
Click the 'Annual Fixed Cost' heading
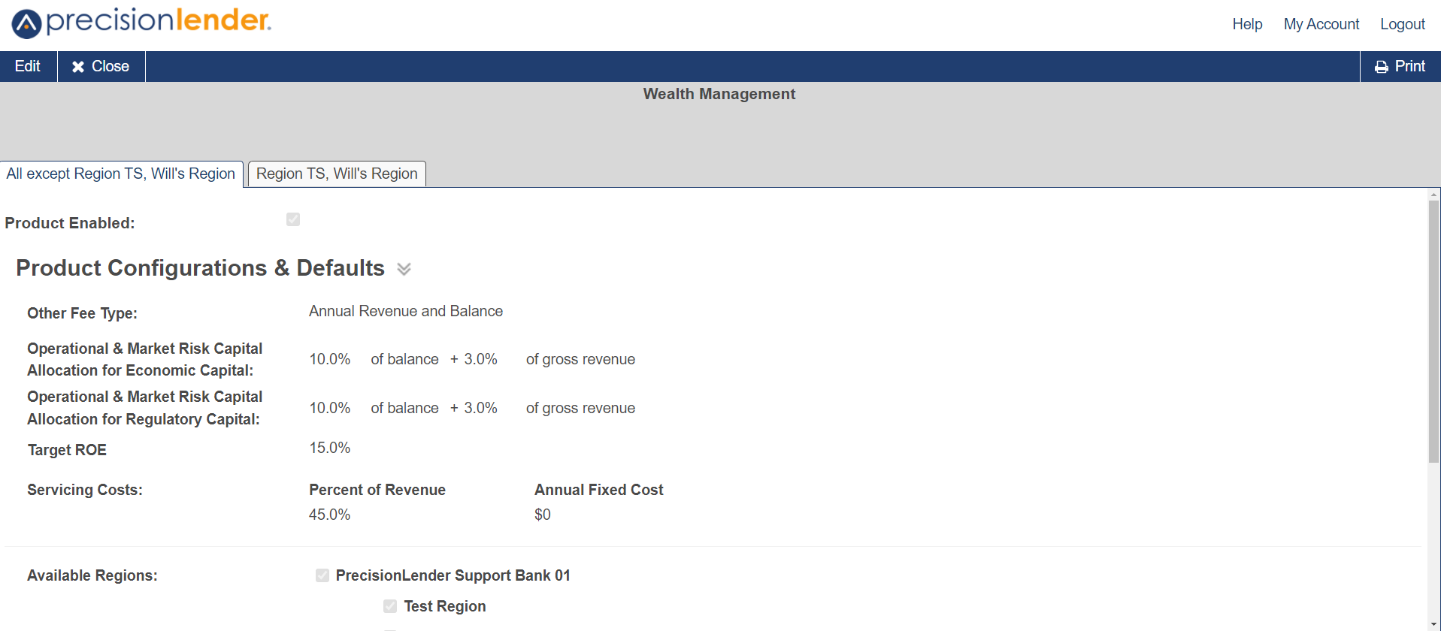(x=599, y=490)
